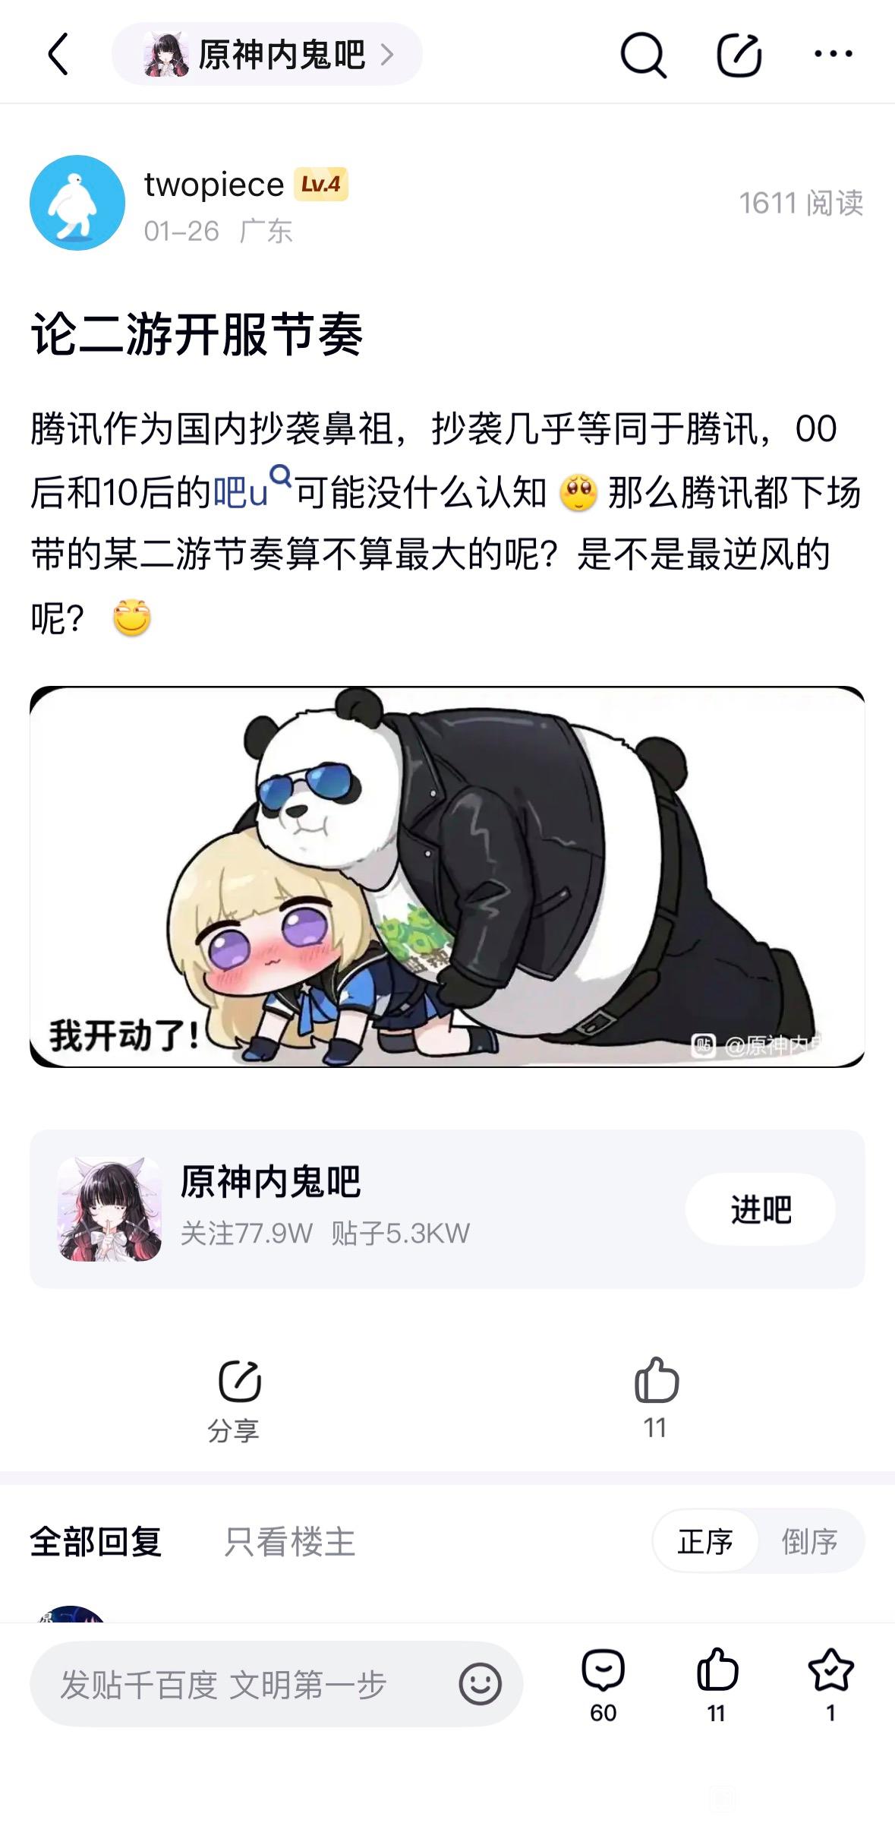Open the panda cartoon image
Image resolution: width=895 pixels, height=1823 pixels.
(447, 877)
